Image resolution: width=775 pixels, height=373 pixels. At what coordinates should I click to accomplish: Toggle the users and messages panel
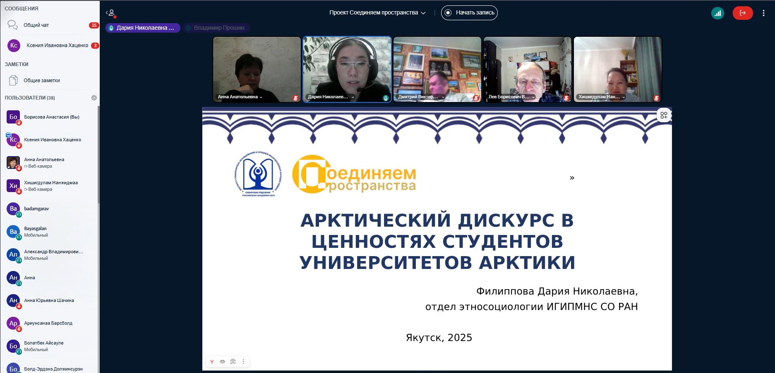tap(110, 13)
